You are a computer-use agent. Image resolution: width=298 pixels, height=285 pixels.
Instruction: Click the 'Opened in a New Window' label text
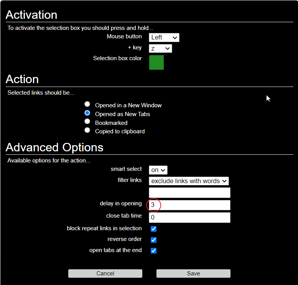click(x=128, y=105)
